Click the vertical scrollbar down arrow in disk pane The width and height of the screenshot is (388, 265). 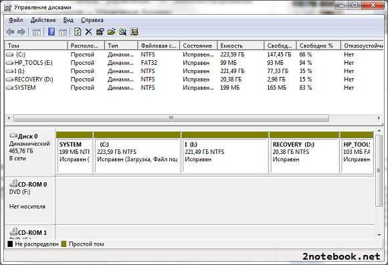pyautogui.click(x=379, y=236)
